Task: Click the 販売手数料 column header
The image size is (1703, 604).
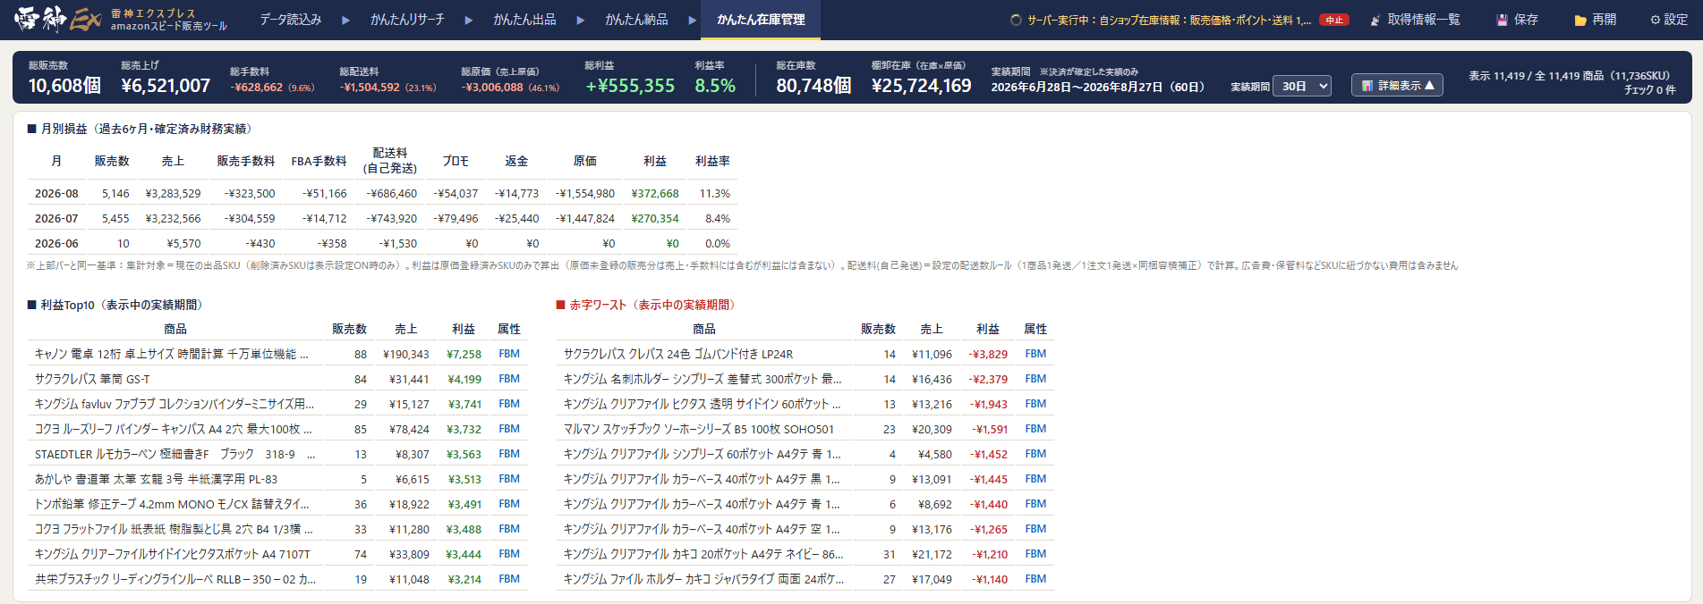Action: pos(246,161)
